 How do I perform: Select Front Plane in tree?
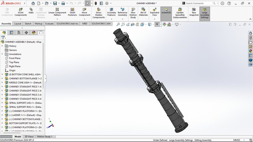15,58
